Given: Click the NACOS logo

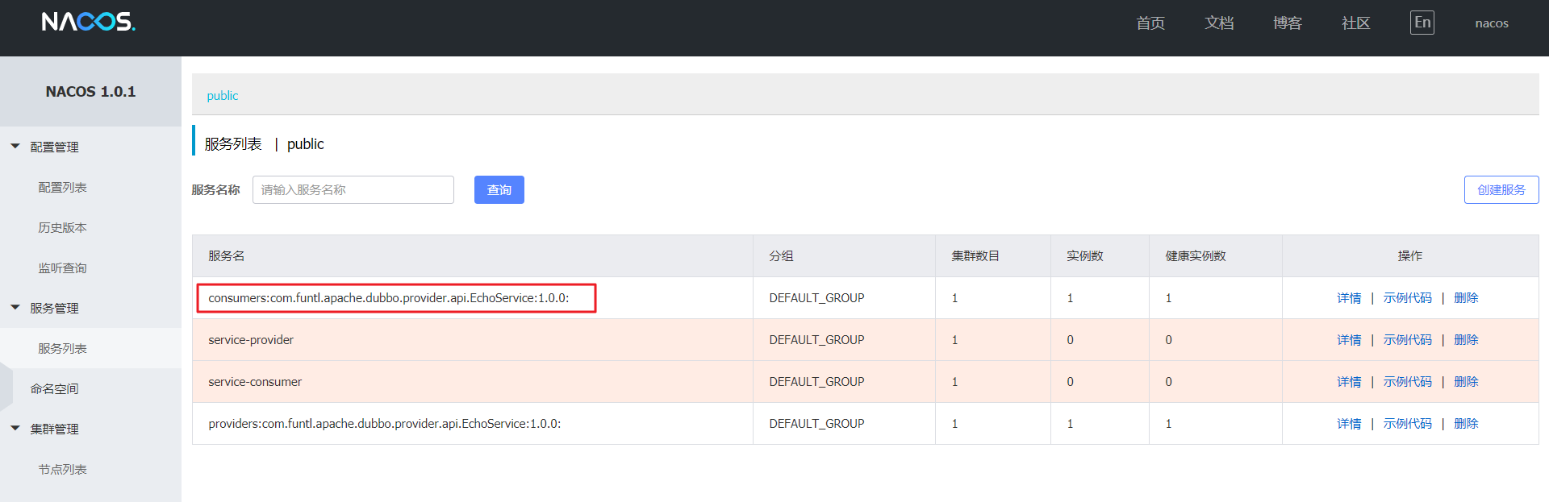Looking at the screenshot, I should pos(88,22).
